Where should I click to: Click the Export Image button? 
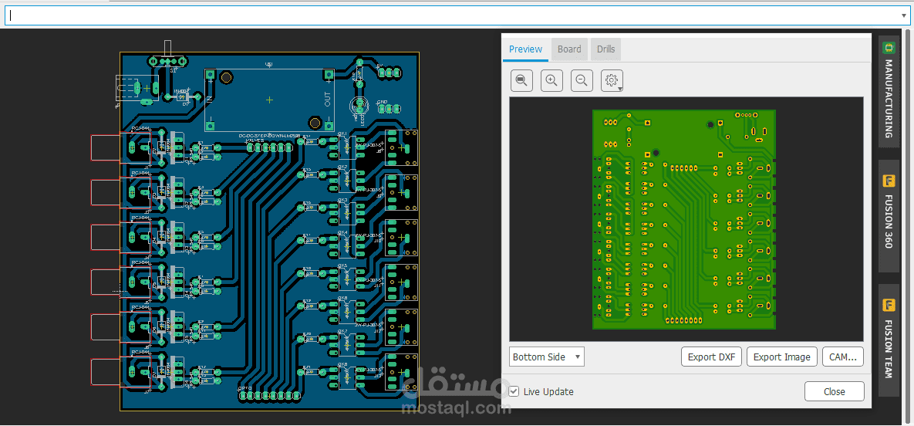[781, 357]
